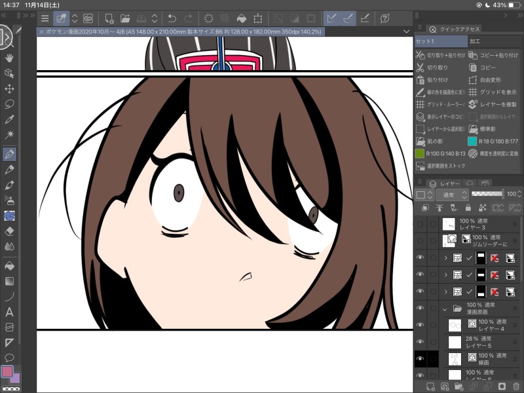Click the Scale/Rotate transform icon in the command bar
524x393 pixels.
[257, 18]
